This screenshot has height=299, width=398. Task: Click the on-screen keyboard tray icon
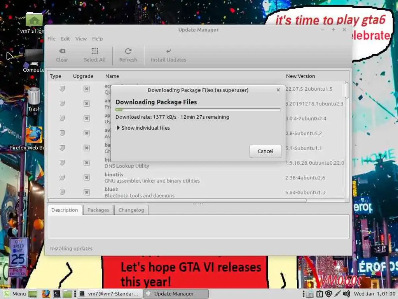310,294
